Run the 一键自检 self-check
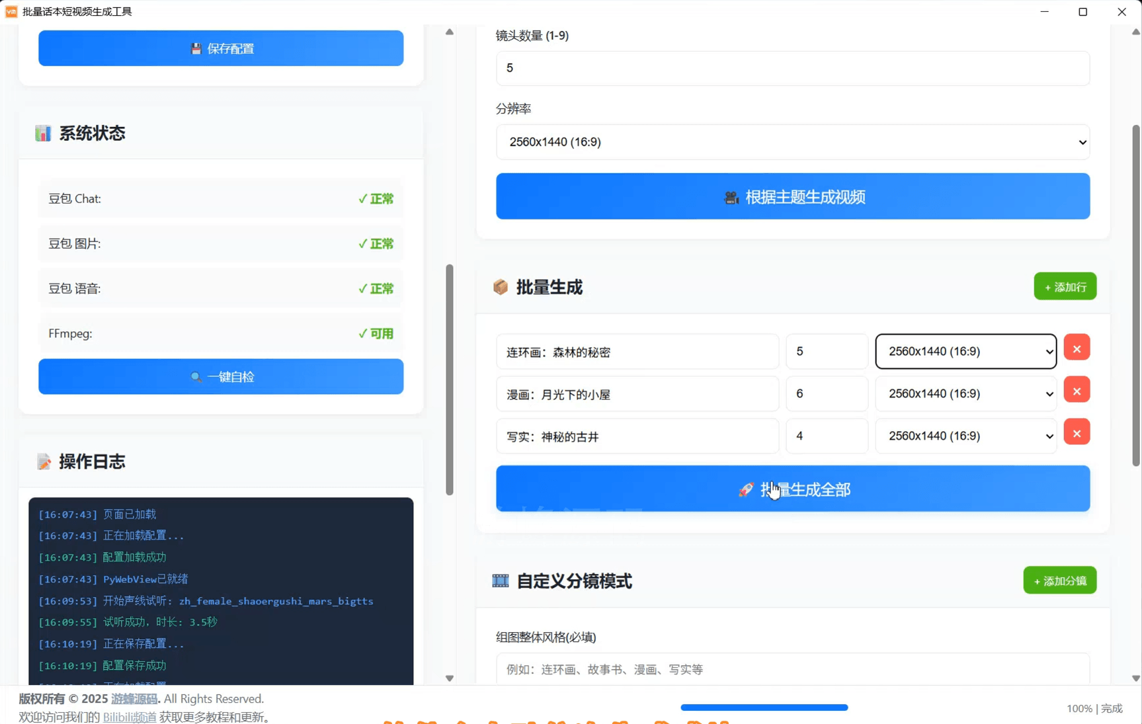The height and width of the screenshot is (724, 1142). [x=221, y=377]
